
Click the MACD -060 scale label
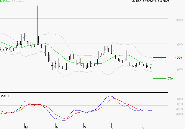pos(179,114)
